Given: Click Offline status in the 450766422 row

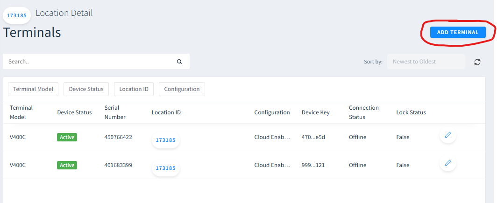Looking at the screenshot, I should pyautogui.click(x=357, y=137).
